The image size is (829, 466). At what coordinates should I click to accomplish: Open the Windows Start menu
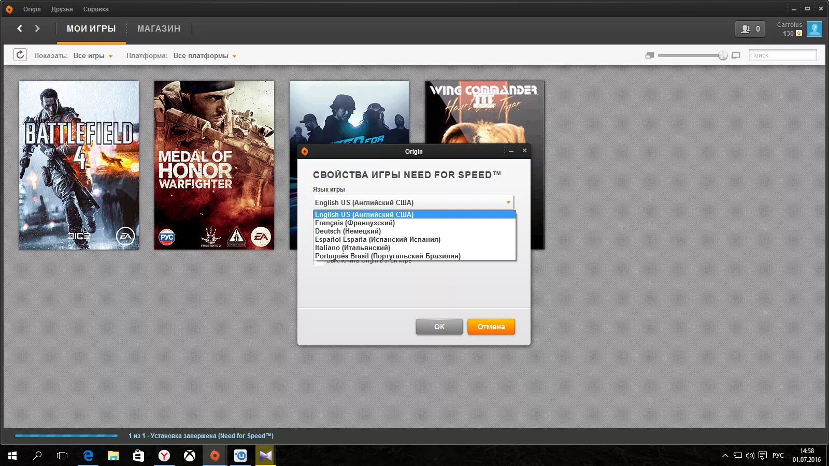[x=12, y=456]
